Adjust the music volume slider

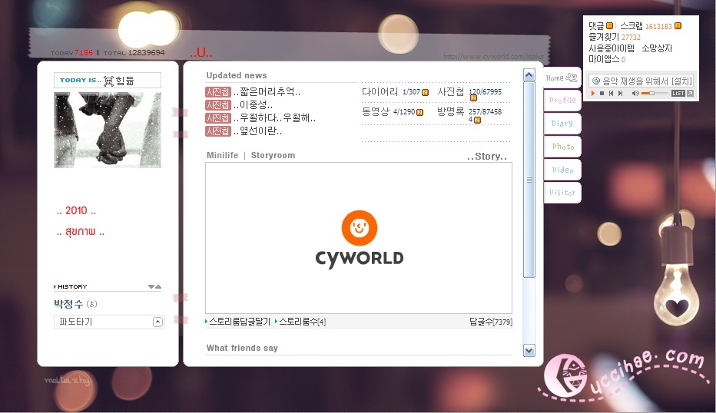[653, 93]
